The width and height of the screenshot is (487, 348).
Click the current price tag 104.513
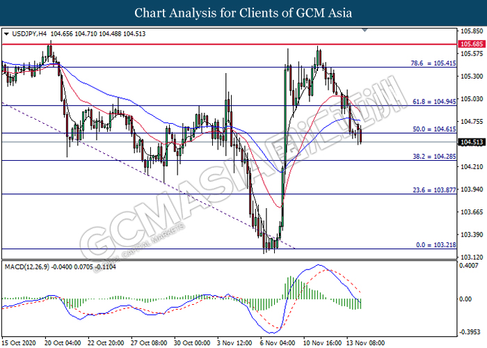(472, 142)
